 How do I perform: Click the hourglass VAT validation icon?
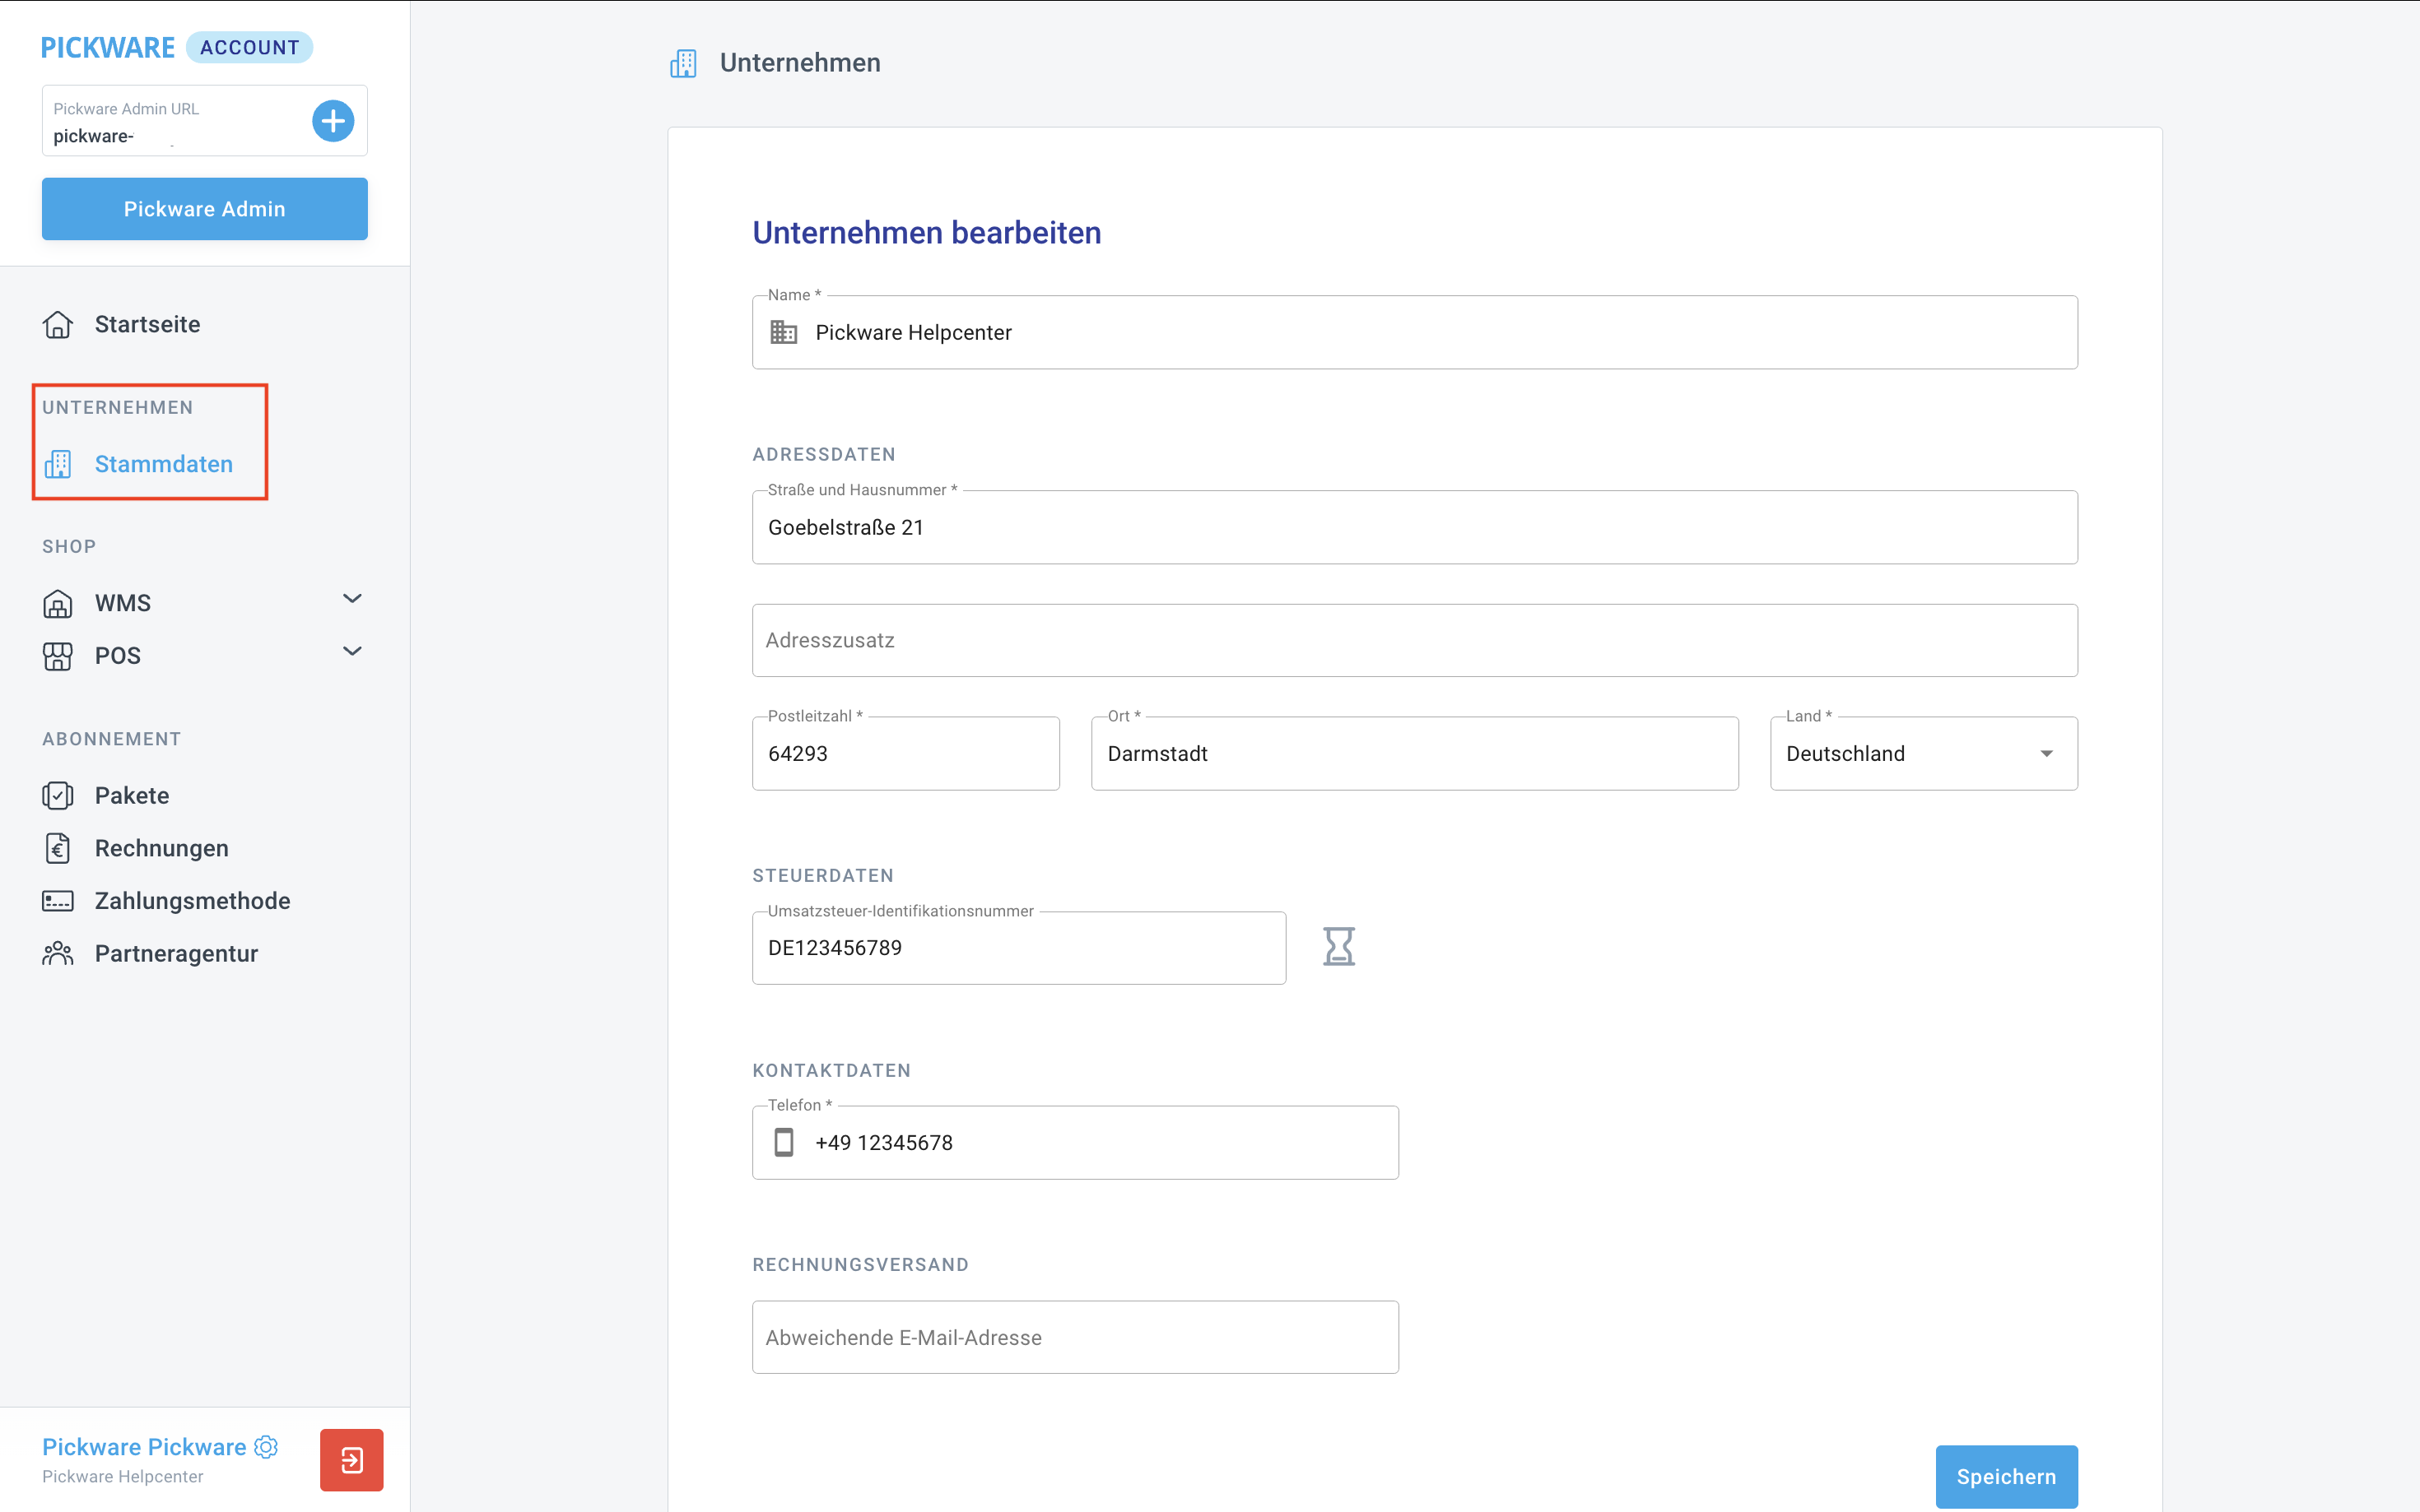(1338, 946)
